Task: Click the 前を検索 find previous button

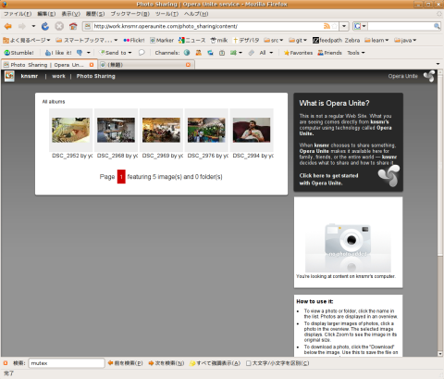Action: 125,363
